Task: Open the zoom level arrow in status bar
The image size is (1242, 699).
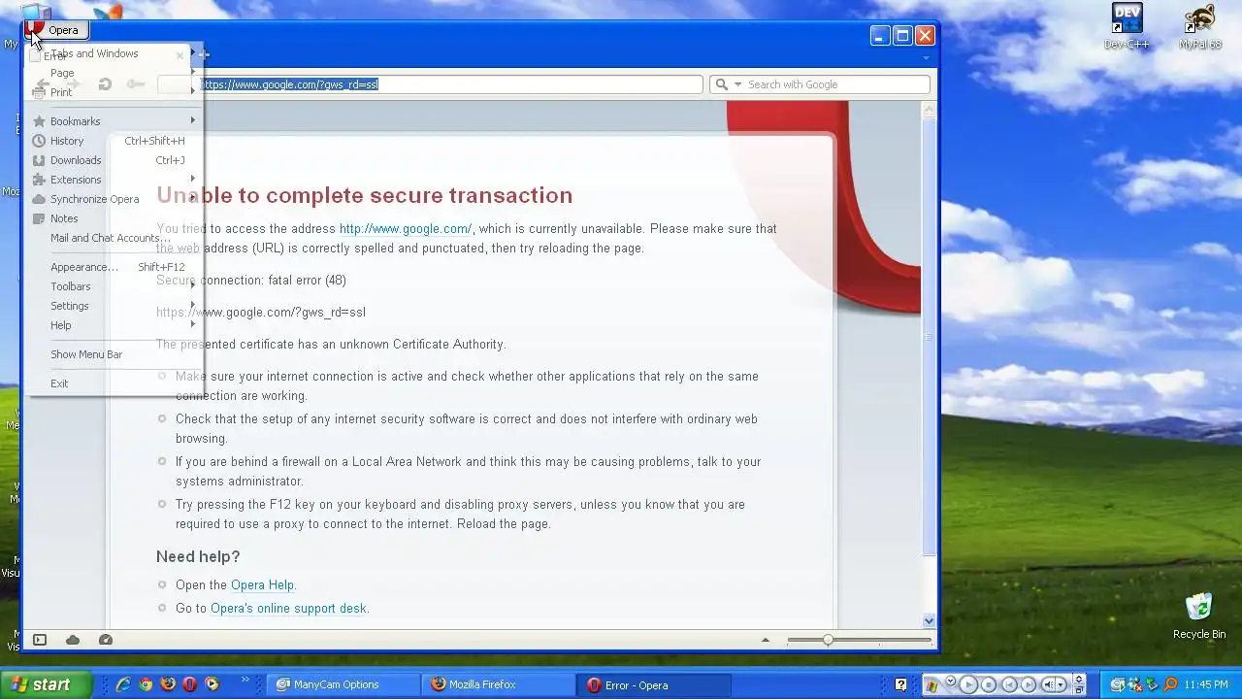Action: [x=766, y=640]
